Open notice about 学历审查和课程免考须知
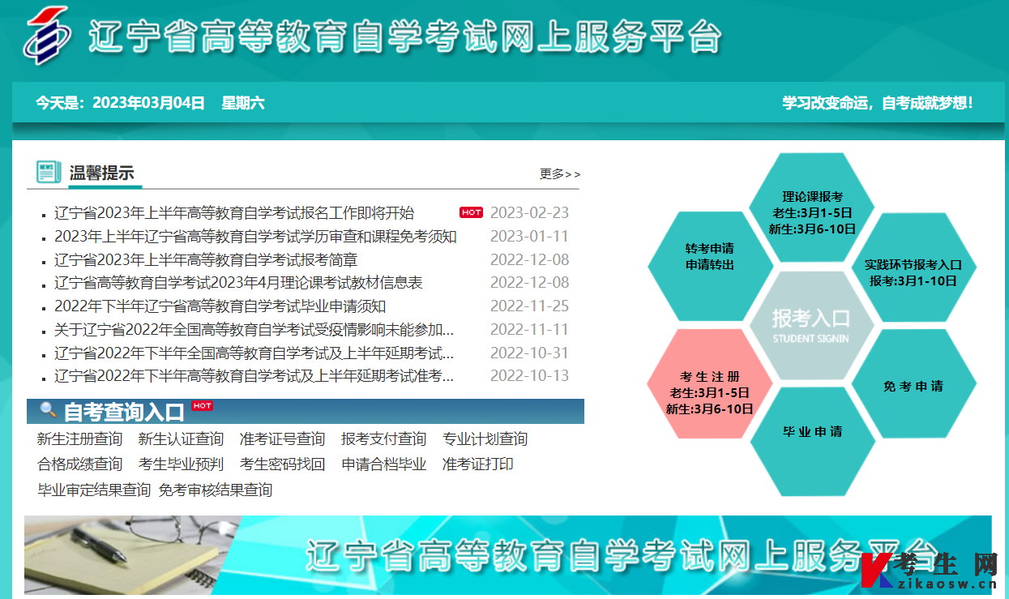Viewport: 1009px width, 599px height. pyautogui.click(x=255, y=237)
